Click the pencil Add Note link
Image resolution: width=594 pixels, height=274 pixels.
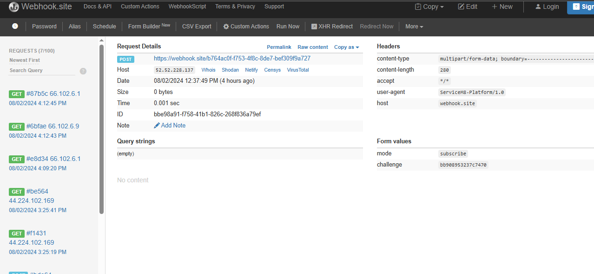[x=170, y=126]
